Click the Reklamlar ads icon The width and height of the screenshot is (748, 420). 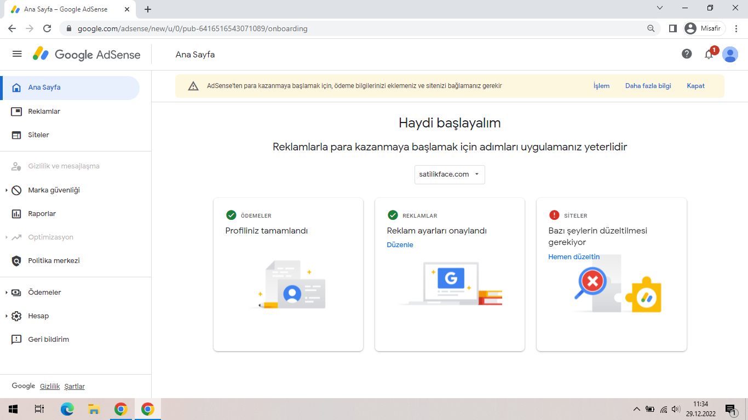click(16, 112)
